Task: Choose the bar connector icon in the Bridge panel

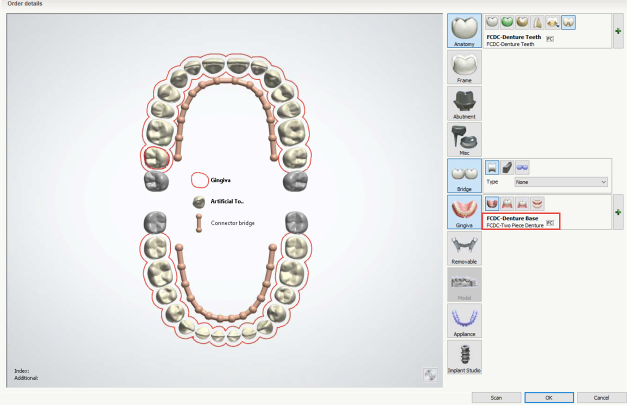Action: point(507,167)
